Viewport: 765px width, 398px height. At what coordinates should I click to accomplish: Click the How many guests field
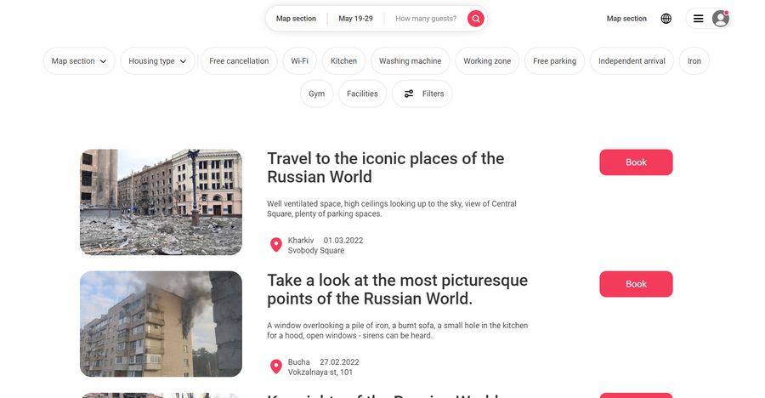[x=426, y=19]
